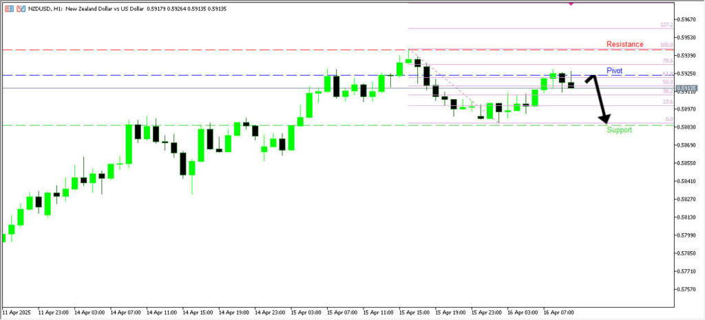The width and height of the screenshot is (705, 320).
Task: Click the Fibonacci 78.6 level label
Action: [x=667, y=61]
